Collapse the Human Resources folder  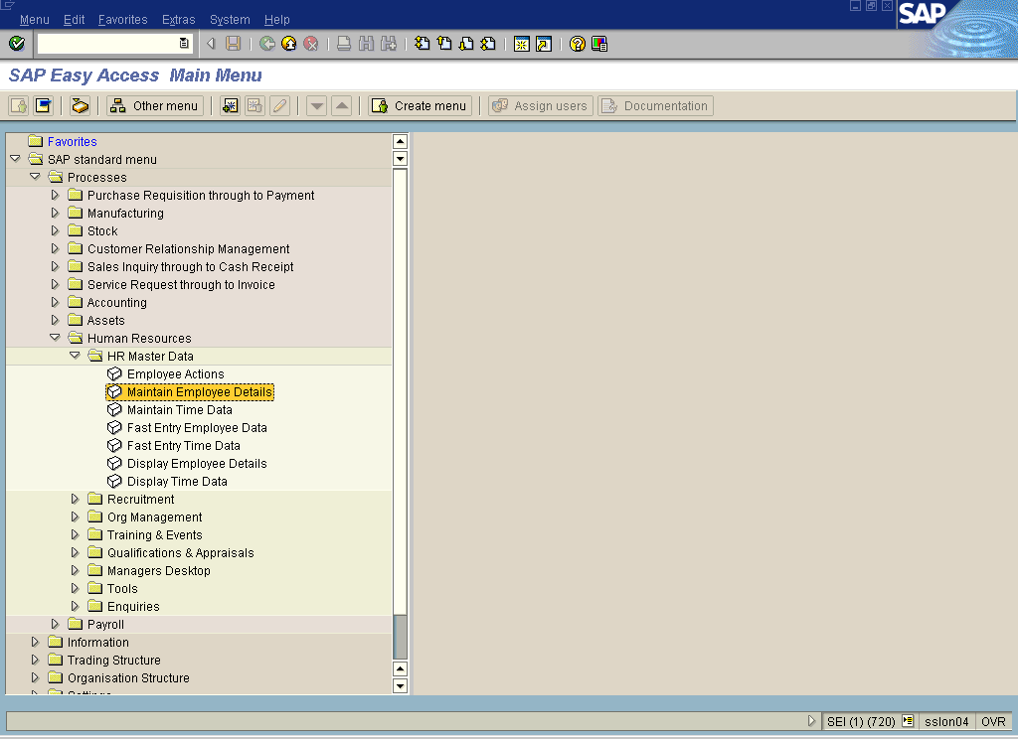click(x=55, y=338)
